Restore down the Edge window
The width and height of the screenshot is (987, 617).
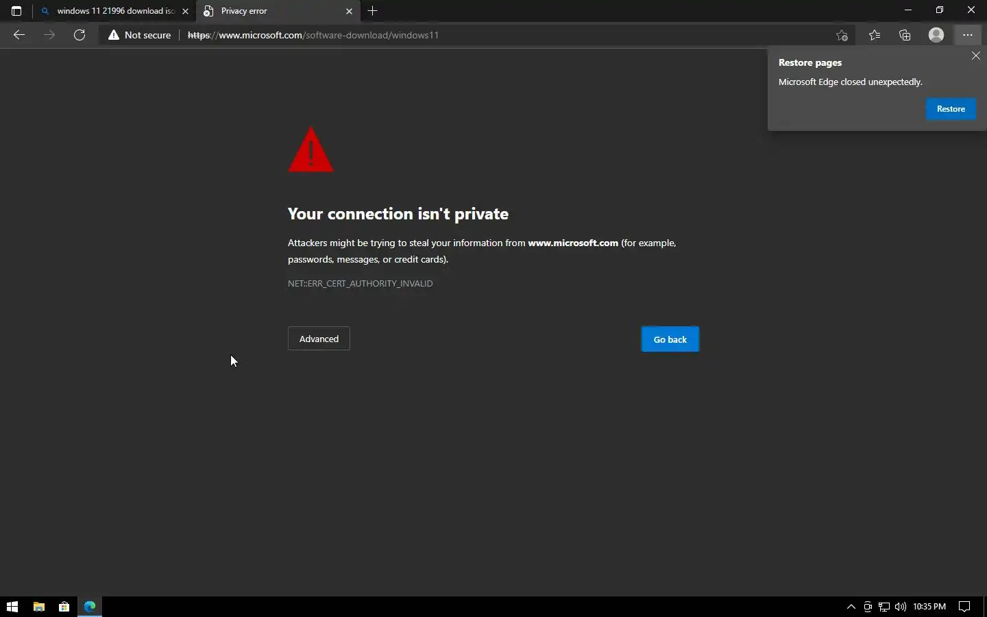(x=940, y=10)
